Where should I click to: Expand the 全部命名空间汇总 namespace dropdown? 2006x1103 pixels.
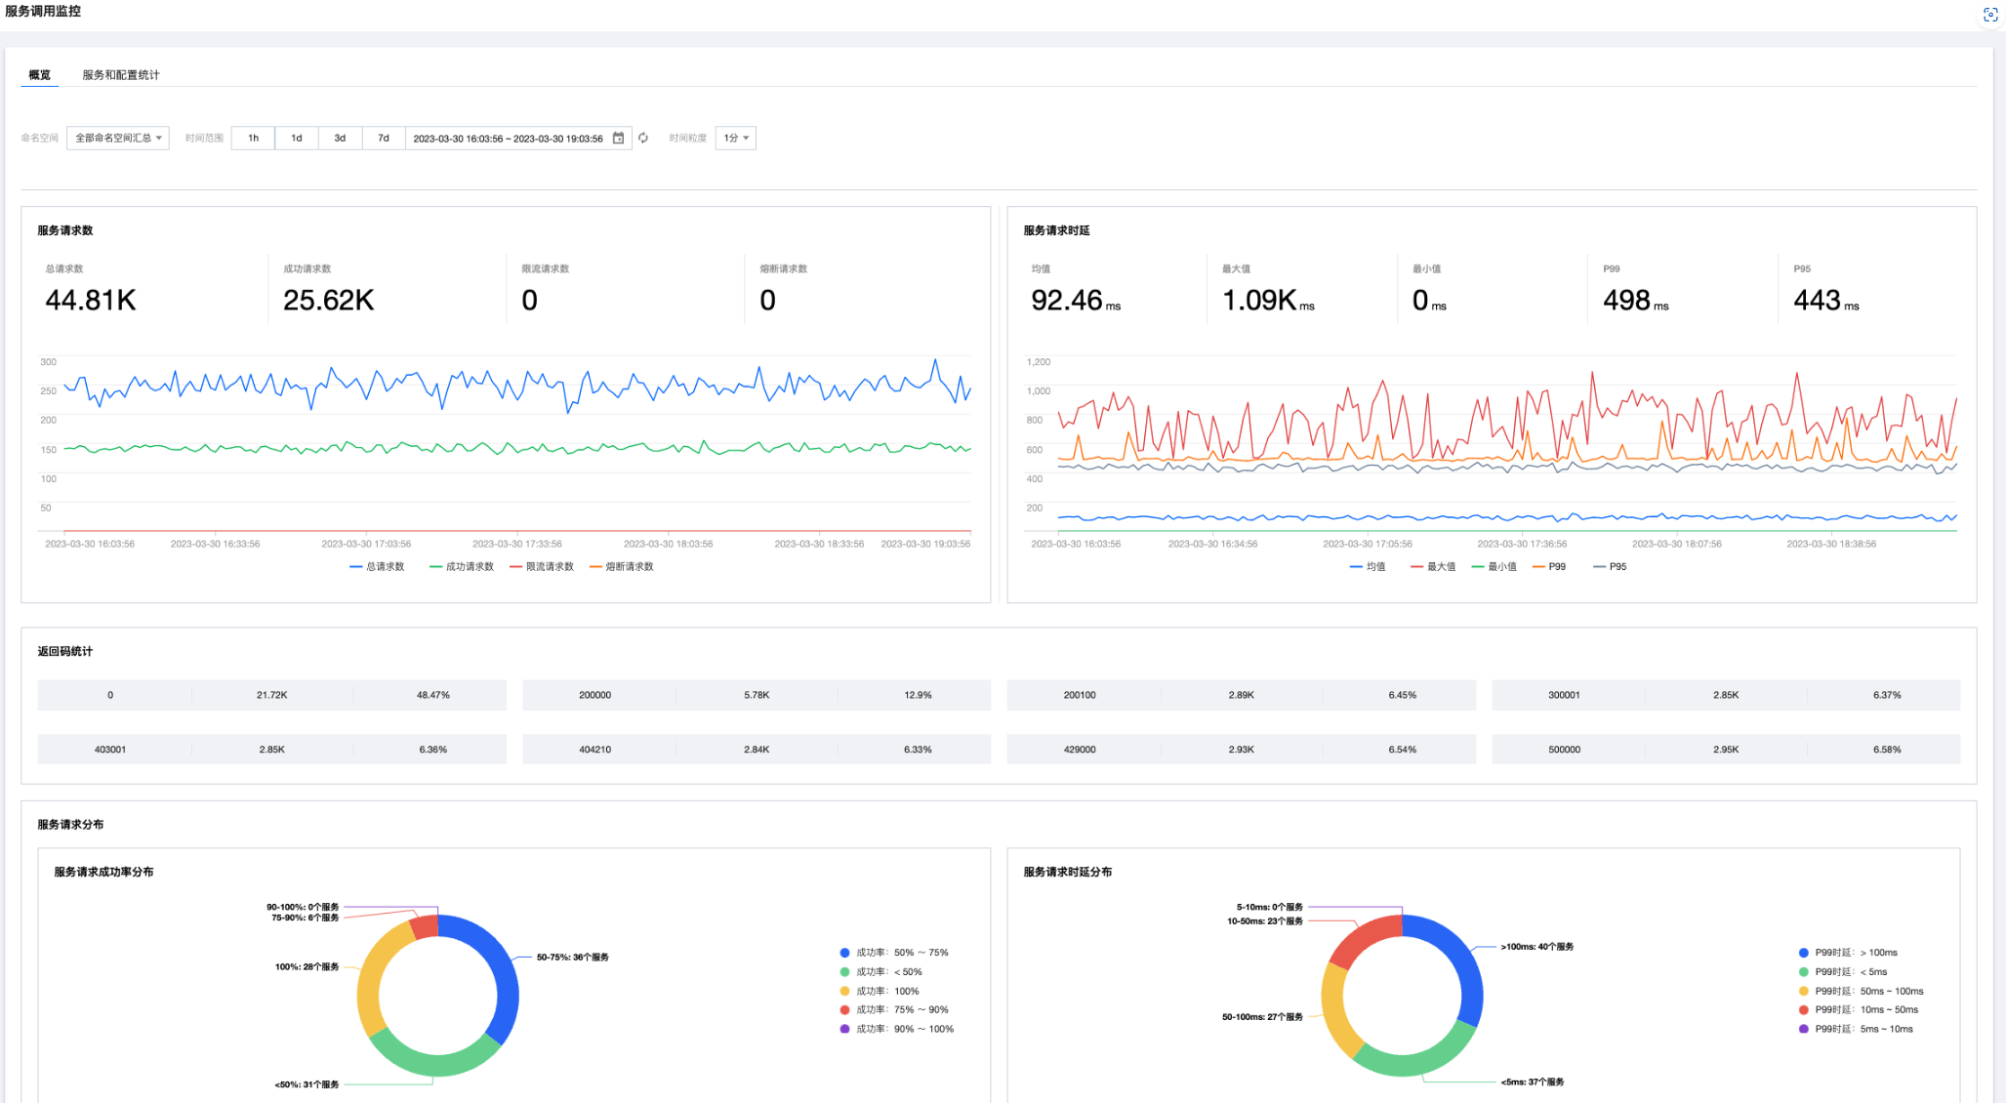tap(118, 138)
